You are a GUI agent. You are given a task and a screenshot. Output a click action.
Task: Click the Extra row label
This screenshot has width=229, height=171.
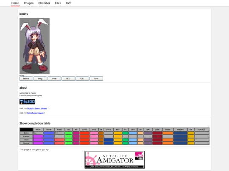coord(26,133)
